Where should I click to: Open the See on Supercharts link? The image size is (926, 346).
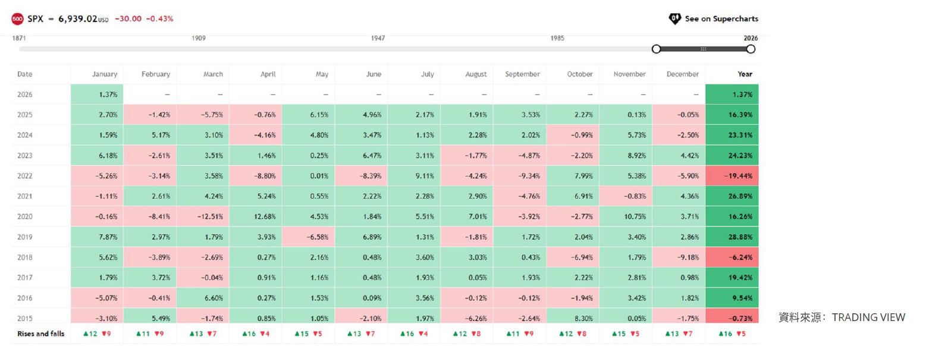tap(721, 18)
